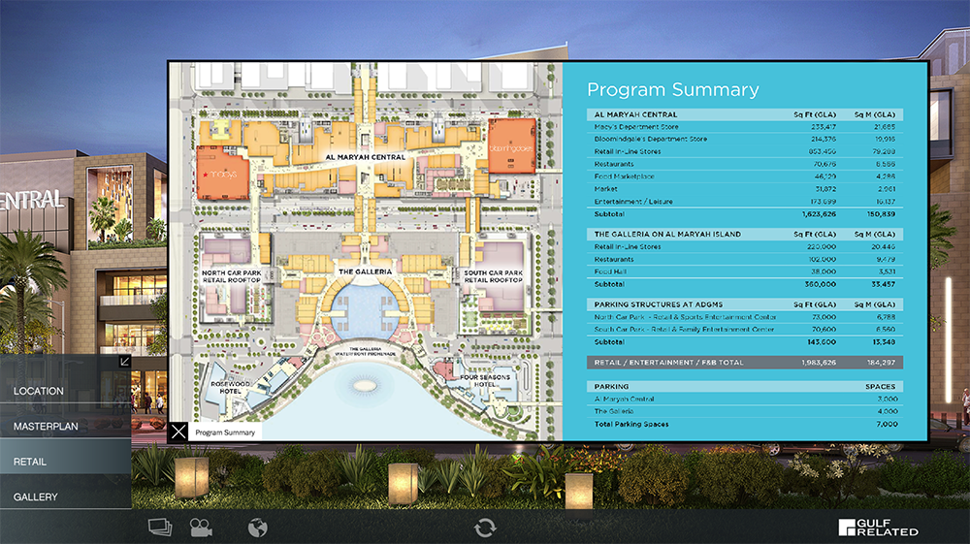Click the Total Parking Spaces row
This screenshot has width=970, height=544.
745,424
